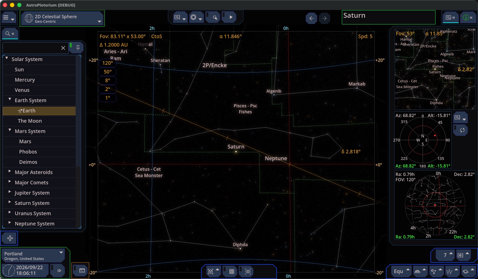Set field of view to 1°
The image size is (478, 279).
click(x=107, y=98)
